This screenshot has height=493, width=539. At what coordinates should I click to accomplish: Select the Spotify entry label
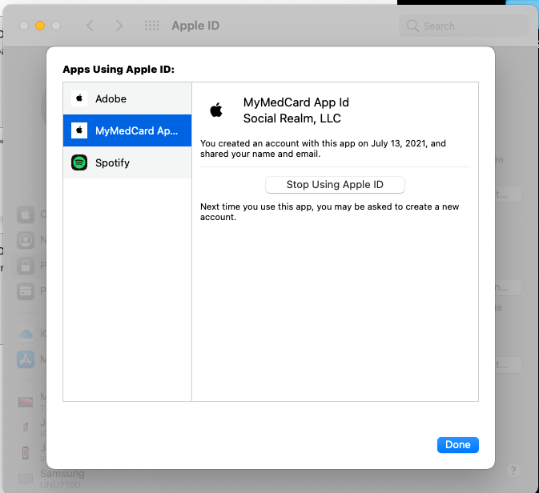tap(113, 162)
